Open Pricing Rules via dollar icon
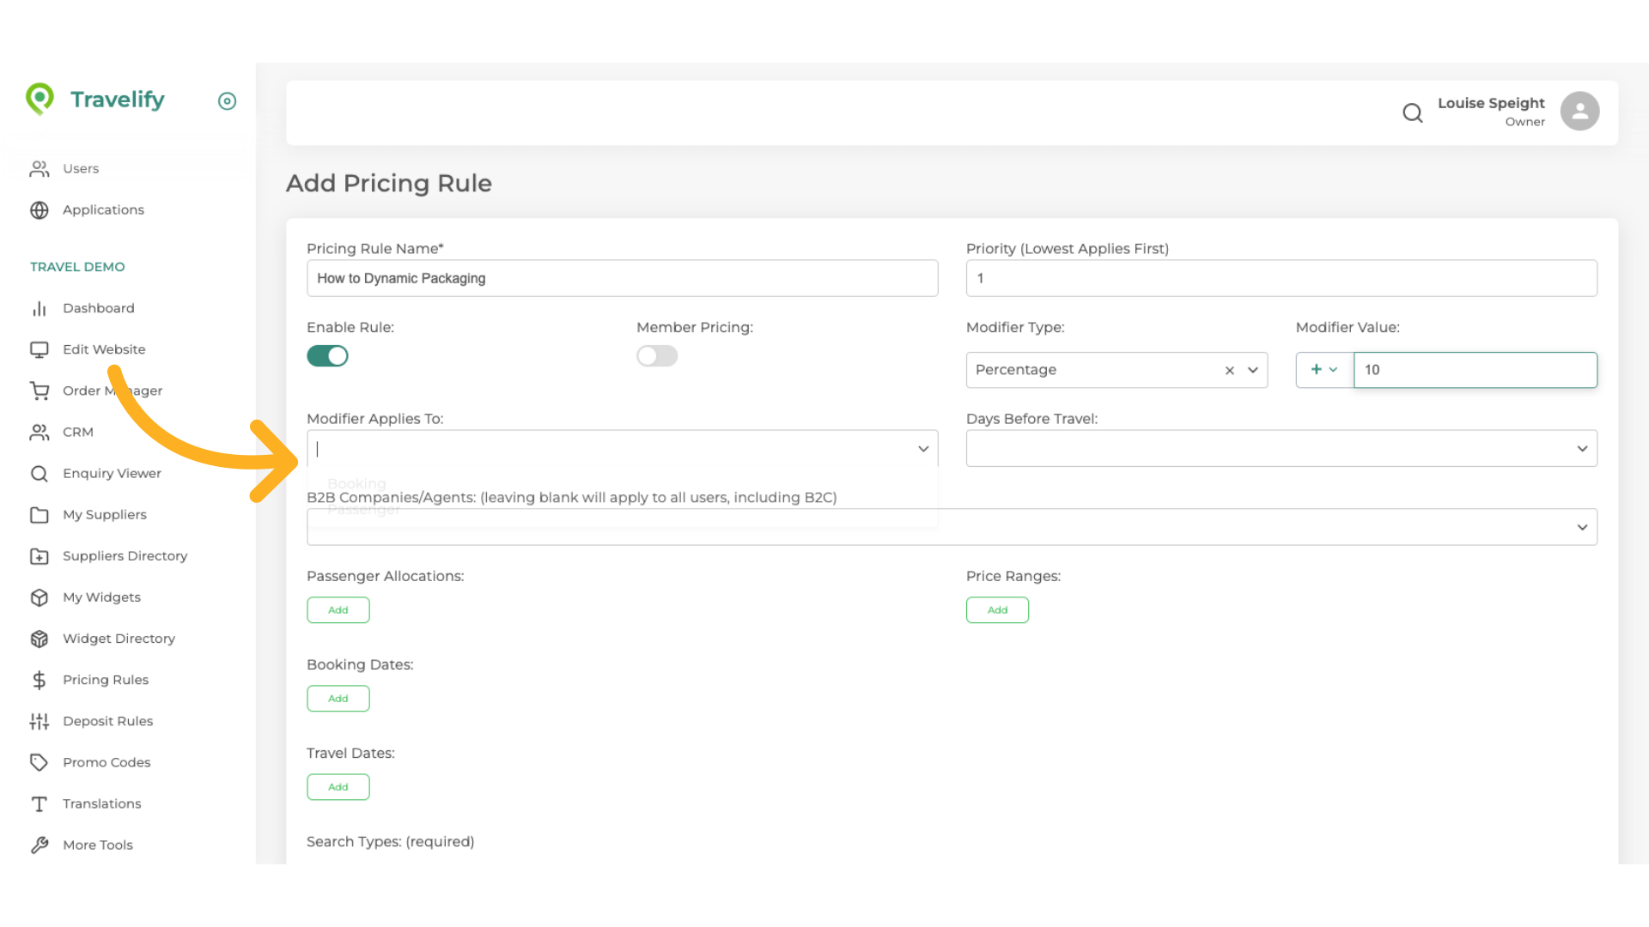1649x927 pixels. pos(40,680)
